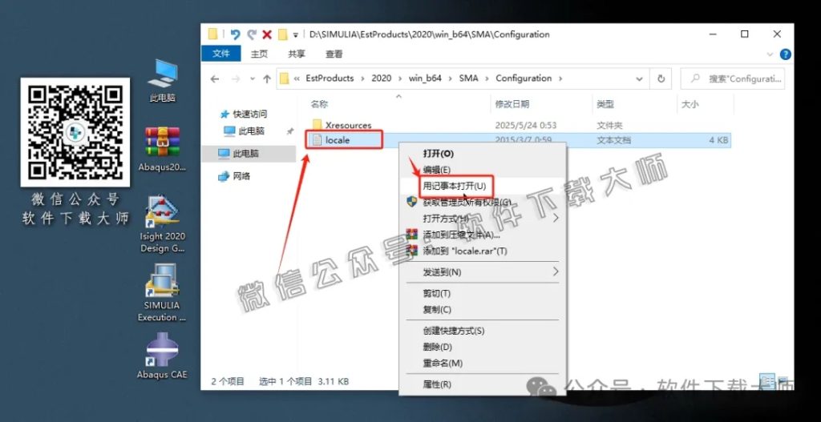Click the new folder icon in quick access toolbar
821x422 pixels.
[x=283, y=34]
